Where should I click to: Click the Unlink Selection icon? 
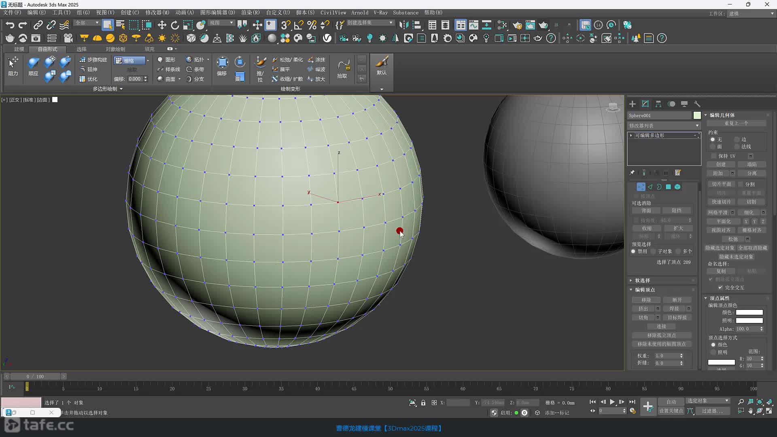click(51, 25)
